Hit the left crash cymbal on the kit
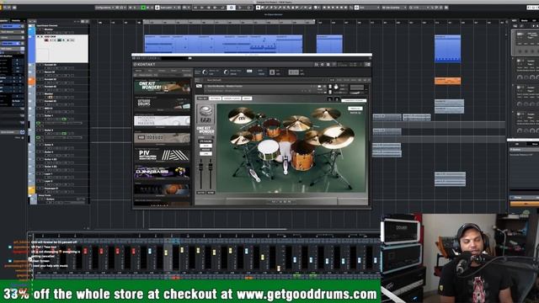Image resolution: width=539 pixels, height=303 pixels. coord(242,115)
